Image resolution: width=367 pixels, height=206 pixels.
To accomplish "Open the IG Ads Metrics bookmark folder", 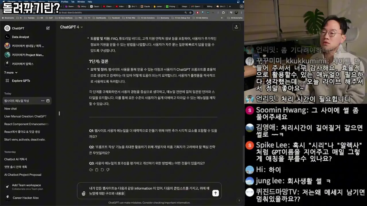I will pos(200,18).
